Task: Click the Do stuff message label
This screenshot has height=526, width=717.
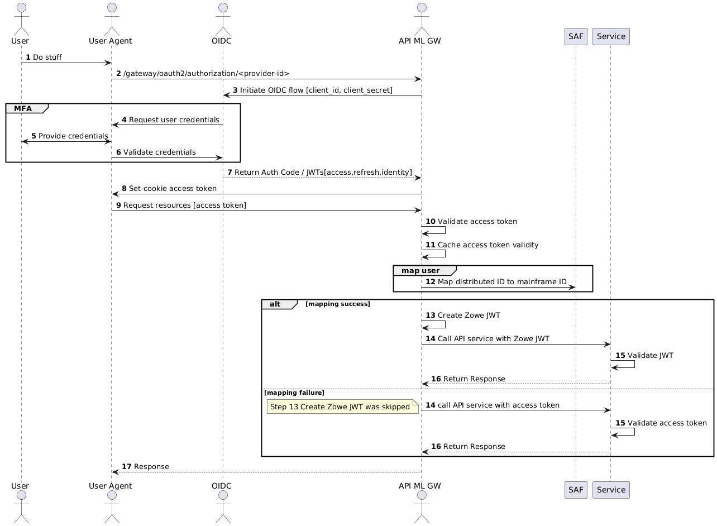Action: point(45,57)
